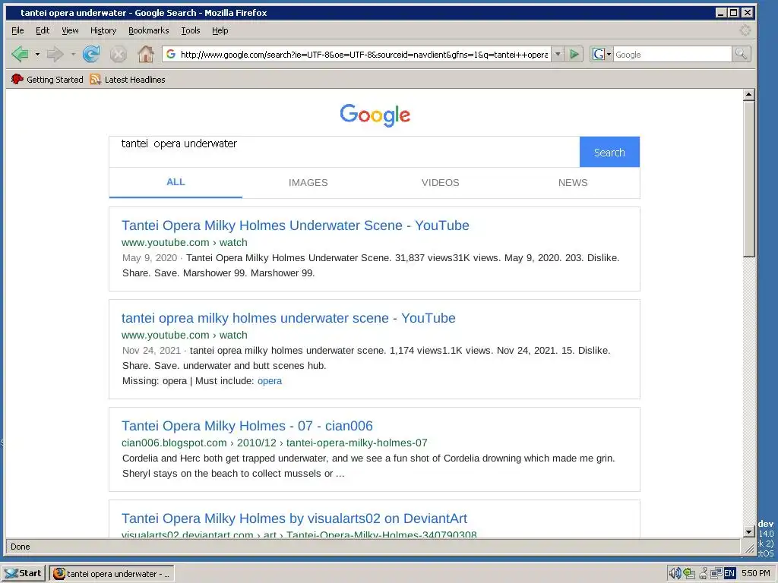778x583 pixels.
Task: Maximize the Firefox window
Action: coord(734,13)
